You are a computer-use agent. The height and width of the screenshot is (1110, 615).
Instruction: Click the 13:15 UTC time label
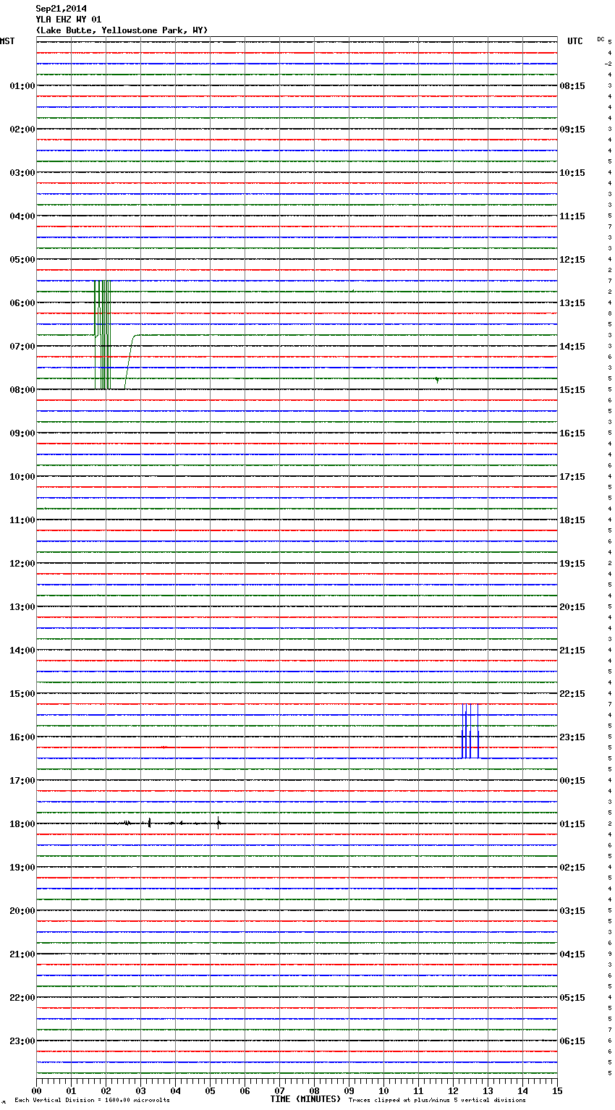click(572, 303)
